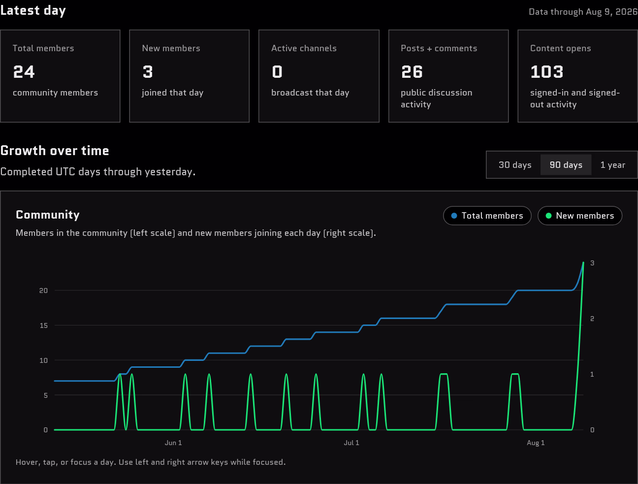The width and height of the screenshot is (638, 484).
Task: Toggle the New members legend series
Action: point(580,216)
